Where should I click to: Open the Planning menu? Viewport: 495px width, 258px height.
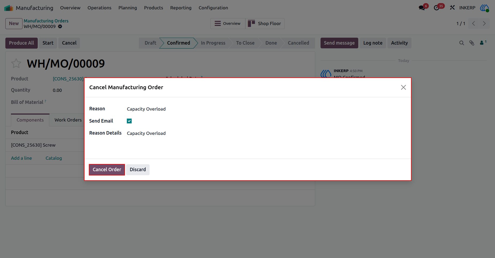coord(128,8)
